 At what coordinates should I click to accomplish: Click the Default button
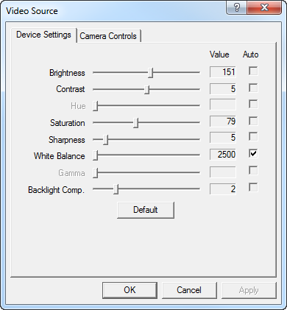tap(146, 210)
